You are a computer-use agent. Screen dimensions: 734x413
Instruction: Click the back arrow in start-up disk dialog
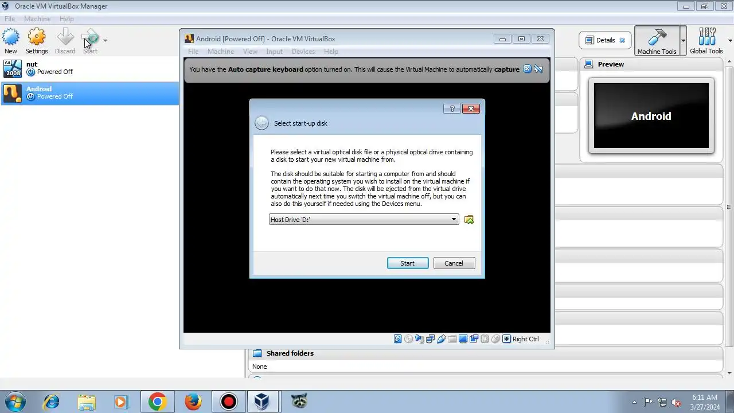[261, 123]
